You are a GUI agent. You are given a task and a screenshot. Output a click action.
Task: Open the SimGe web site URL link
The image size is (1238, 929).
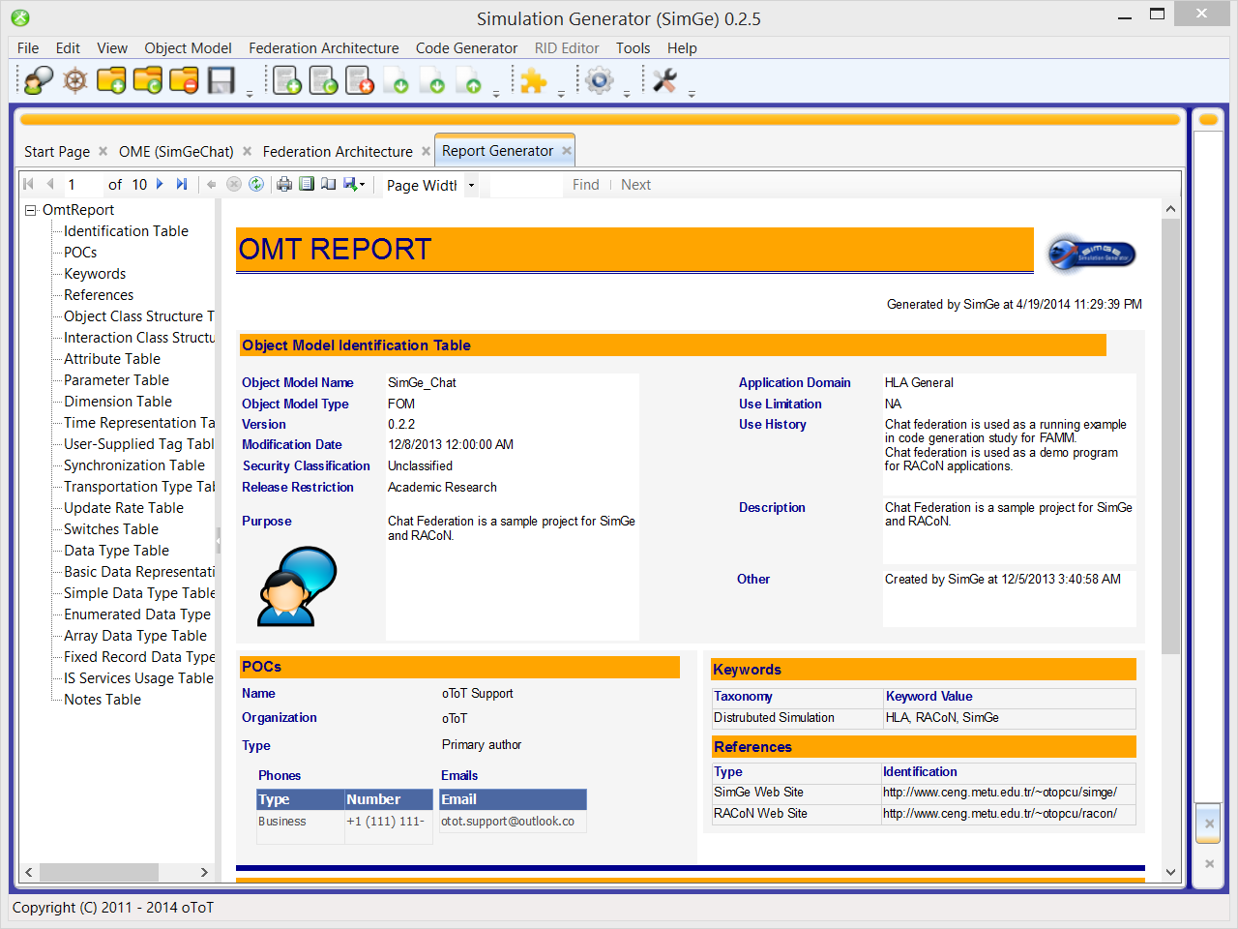(999, 793)
